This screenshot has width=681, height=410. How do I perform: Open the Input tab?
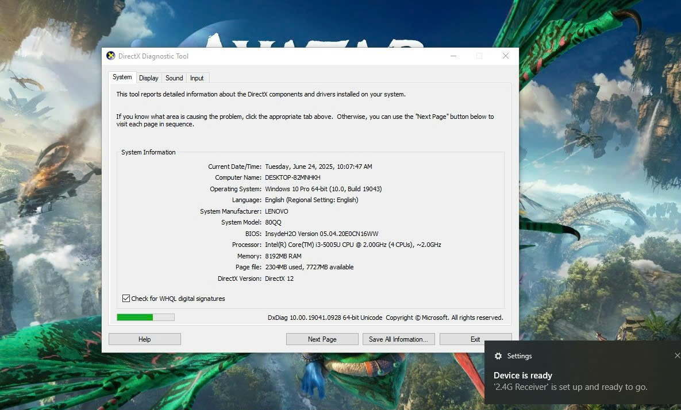click(197, 78)
